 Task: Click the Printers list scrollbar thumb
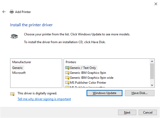(152, 71)
